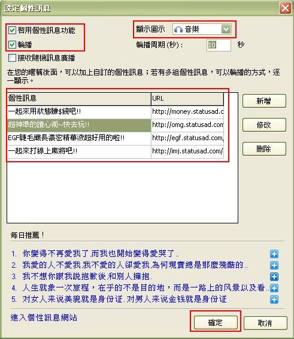The width and height of the screenshot is (294, 339).
Task: Add recommendation 3 with plus icon
Action: pyautogui.click(x=274, y=277)
